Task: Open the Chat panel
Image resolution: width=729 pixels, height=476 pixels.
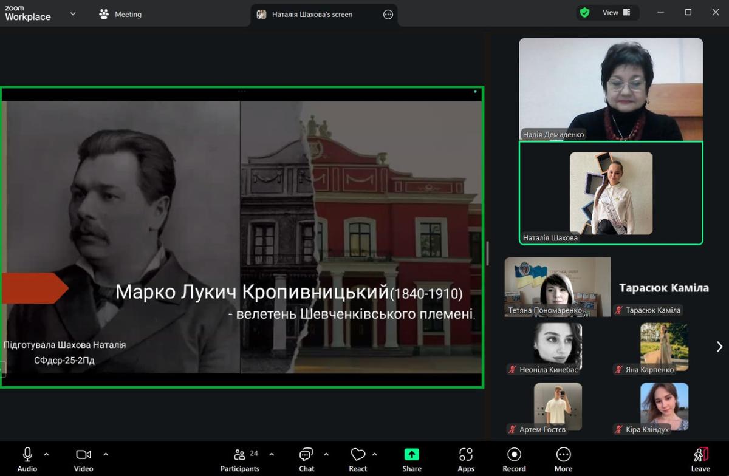Action: click(x=306, y=460)
